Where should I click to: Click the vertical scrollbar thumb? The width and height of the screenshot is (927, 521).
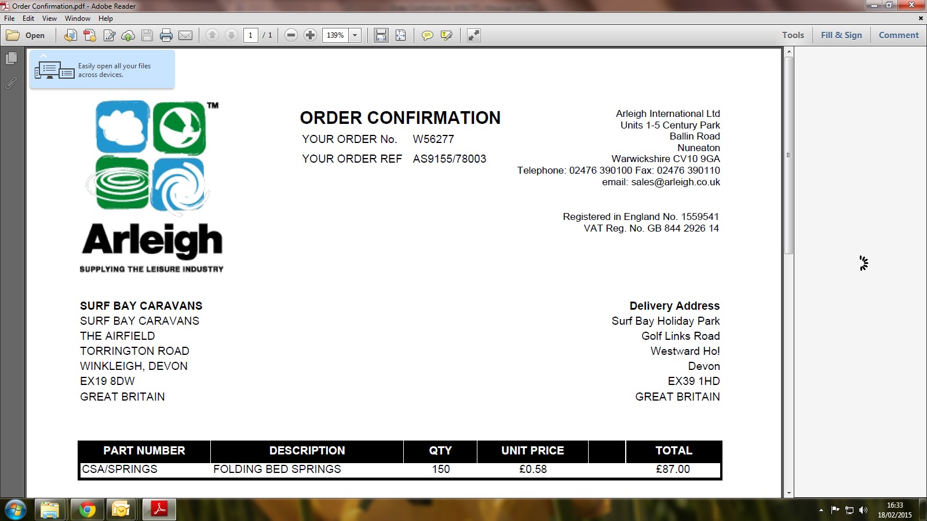[x=789, y=155]
